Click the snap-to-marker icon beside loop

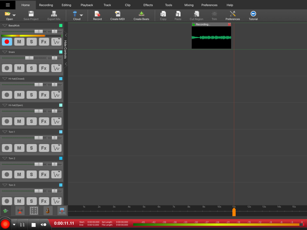tap(20, 211)
